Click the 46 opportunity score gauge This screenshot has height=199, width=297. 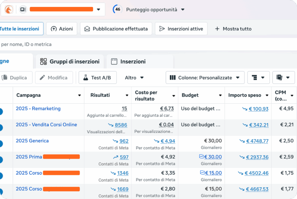pyautogui.click(x=117, y=9)
